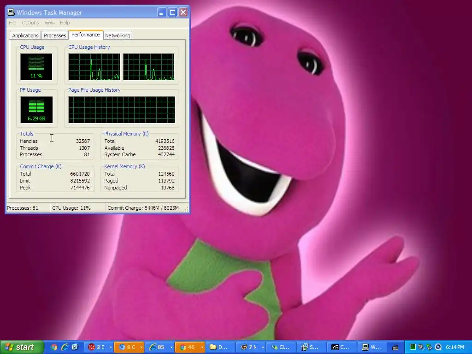Open the 7-Zip taskbar button 'C...'
The width and height of the screenshot is (472, 354).
[x=342, y=347]
